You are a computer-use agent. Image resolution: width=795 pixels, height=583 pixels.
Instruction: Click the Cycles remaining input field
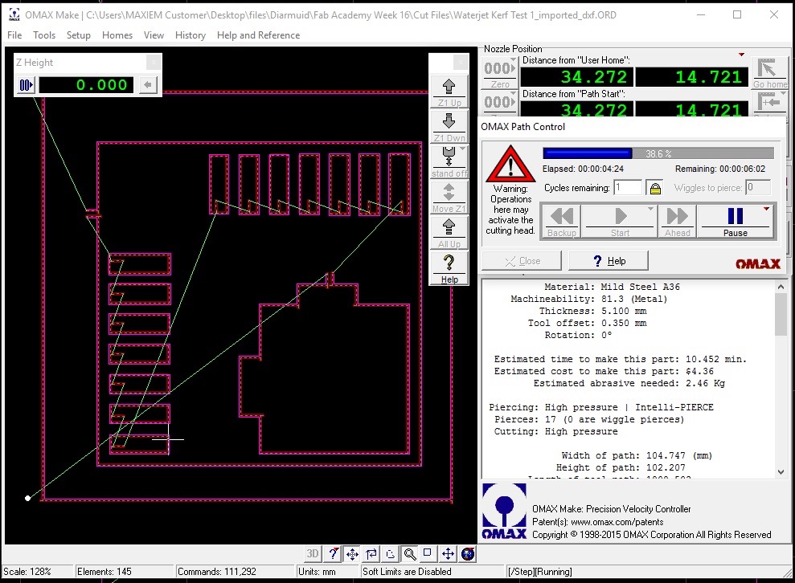click(x=628, y=187)
